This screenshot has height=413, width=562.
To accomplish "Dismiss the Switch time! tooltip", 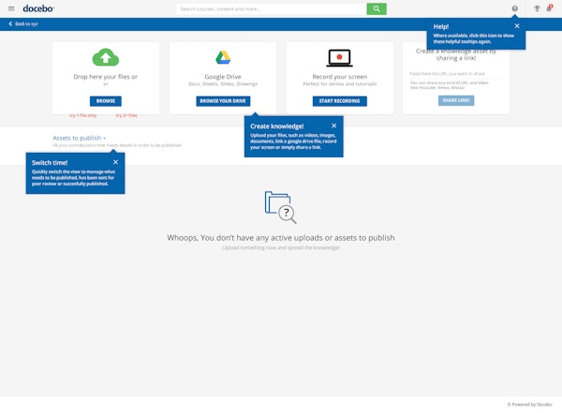I will coord(115,162).
